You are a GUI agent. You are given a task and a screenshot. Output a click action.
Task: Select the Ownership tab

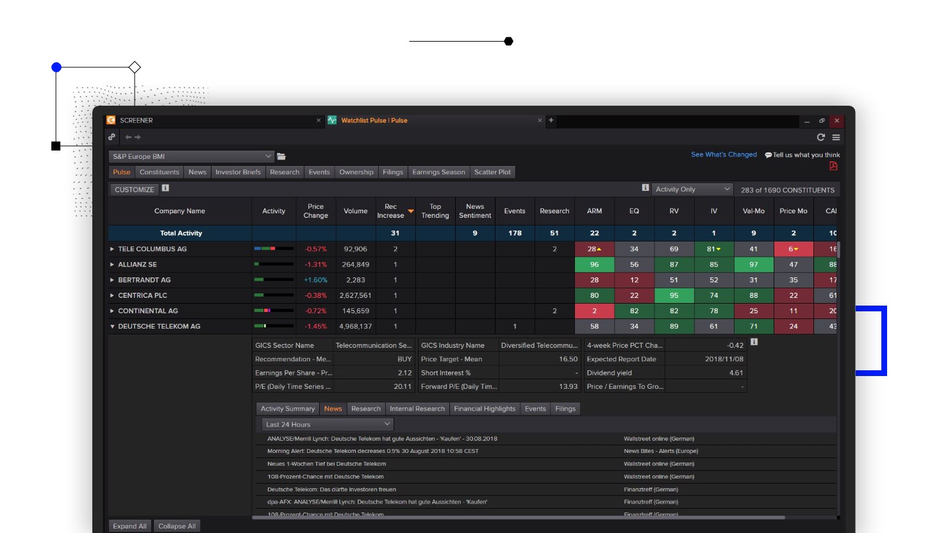pos(356,172)
